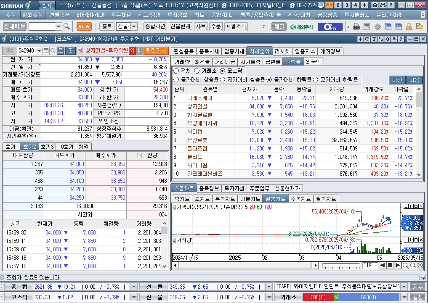Screen dimensions: 428x303
Task: Adjust the chart bar-count slider
Action: pyautogui.click(x=340, y=266)
